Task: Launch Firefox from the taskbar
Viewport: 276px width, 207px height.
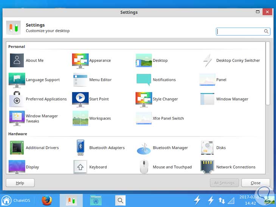Action: click(x=47, y=201)
